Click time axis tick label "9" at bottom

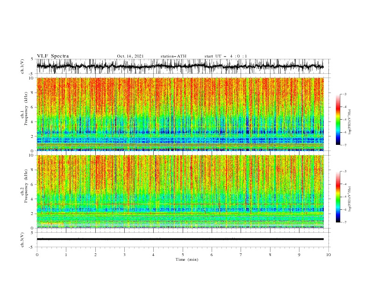299,255
